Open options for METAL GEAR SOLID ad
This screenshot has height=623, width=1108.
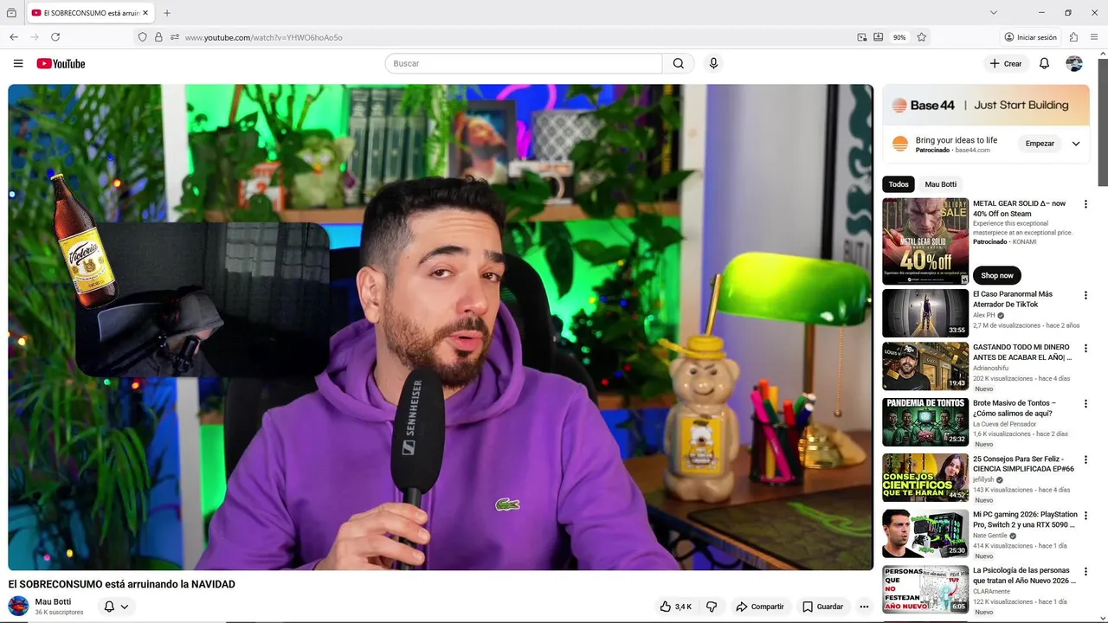click(x=1085, y=204)
